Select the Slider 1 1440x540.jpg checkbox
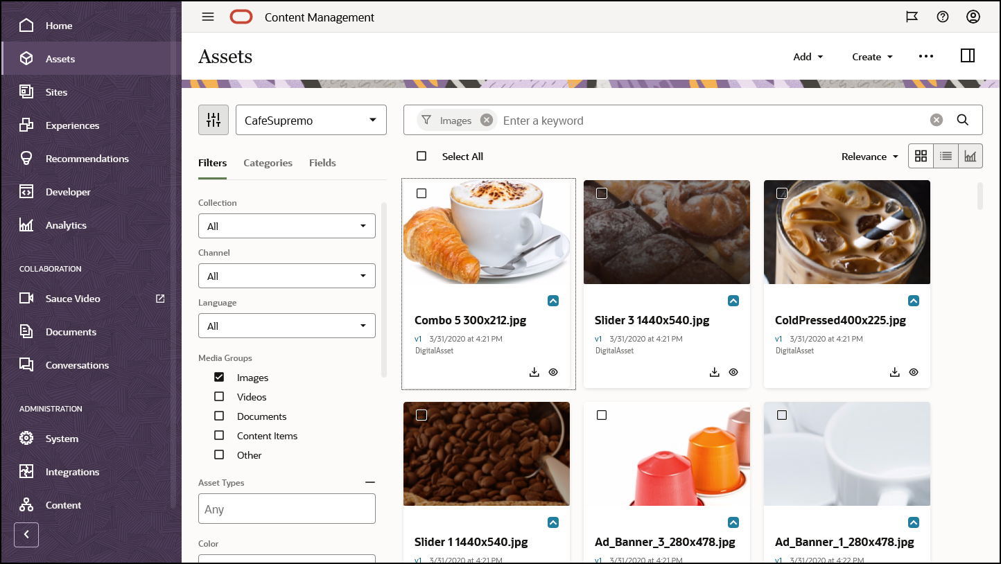Viewport: 1001px width, 564px height. (421, 415)
